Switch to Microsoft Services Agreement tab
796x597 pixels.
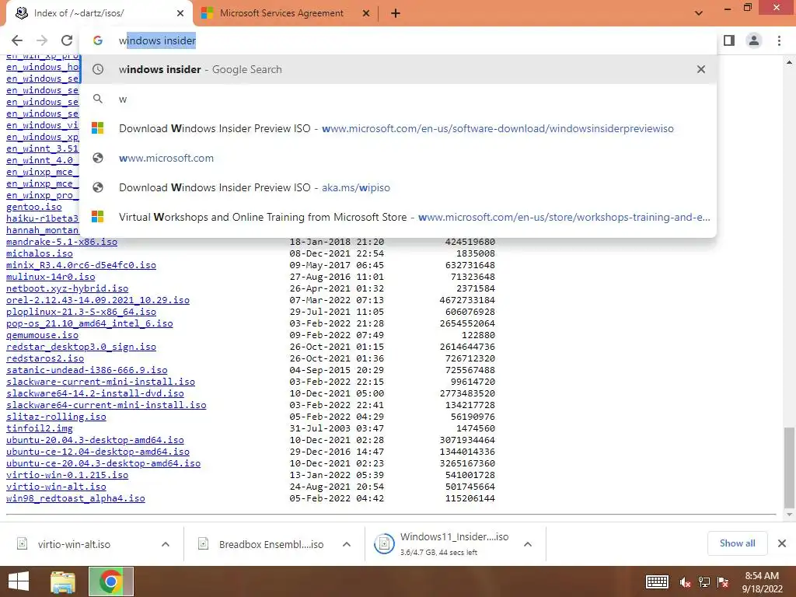[281, 13]
